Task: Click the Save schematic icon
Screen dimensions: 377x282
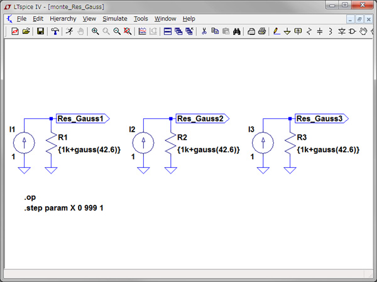Action: point(40,31)
